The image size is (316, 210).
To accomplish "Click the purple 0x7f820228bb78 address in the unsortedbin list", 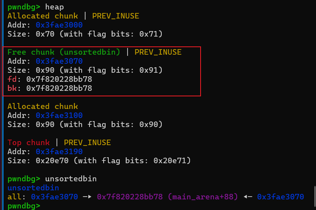I will point(130,197).
